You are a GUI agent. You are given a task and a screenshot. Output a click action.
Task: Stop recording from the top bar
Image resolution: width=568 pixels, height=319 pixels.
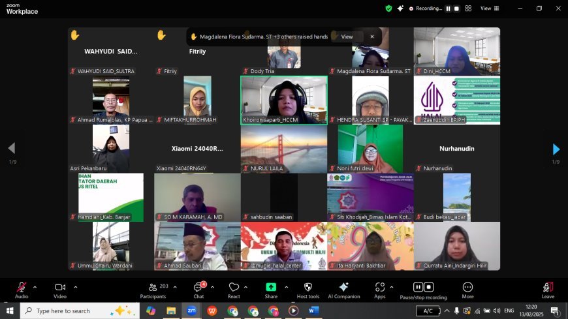pos(456,8)
